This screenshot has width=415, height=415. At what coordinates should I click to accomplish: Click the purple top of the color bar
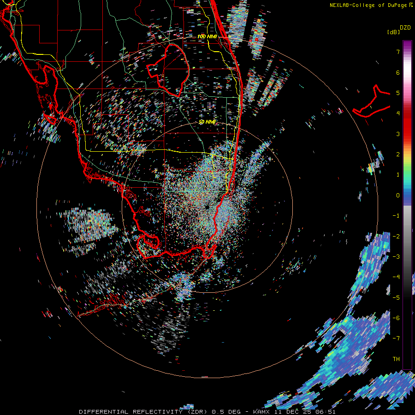coord(407,46)
